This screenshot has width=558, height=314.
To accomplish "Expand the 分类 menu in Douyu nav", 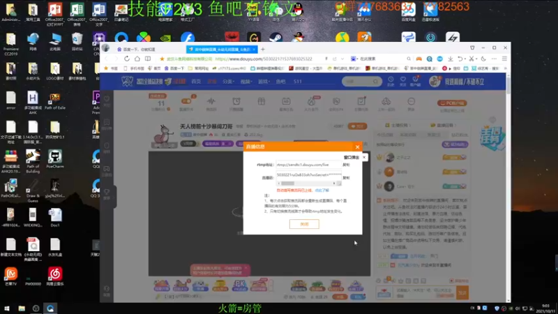I will pos(229,82).
